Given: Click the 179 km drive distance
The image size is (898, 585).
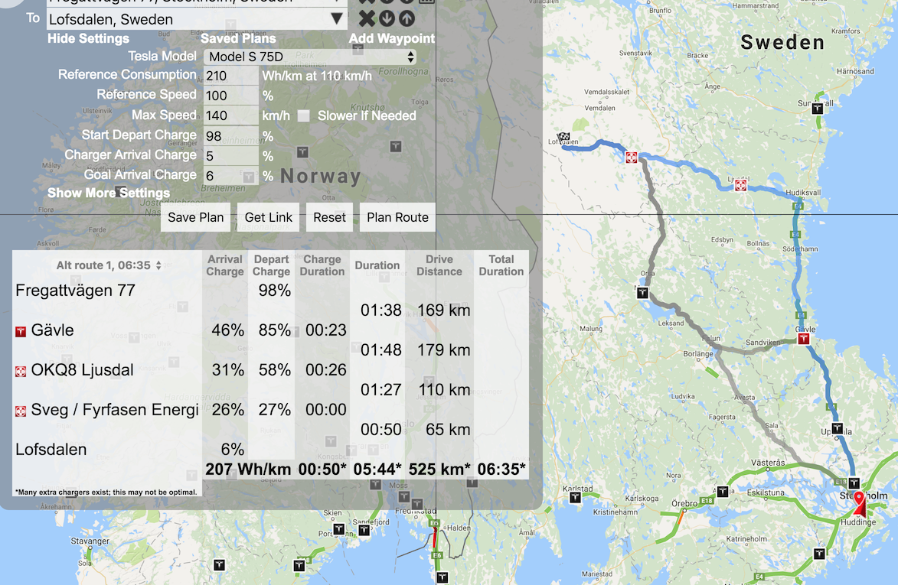Looking at the screenshot, I should [x=444, y=350].
